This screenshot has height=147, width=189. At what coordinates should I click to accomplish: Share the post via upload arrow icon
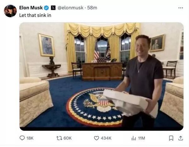coord(180,138)
